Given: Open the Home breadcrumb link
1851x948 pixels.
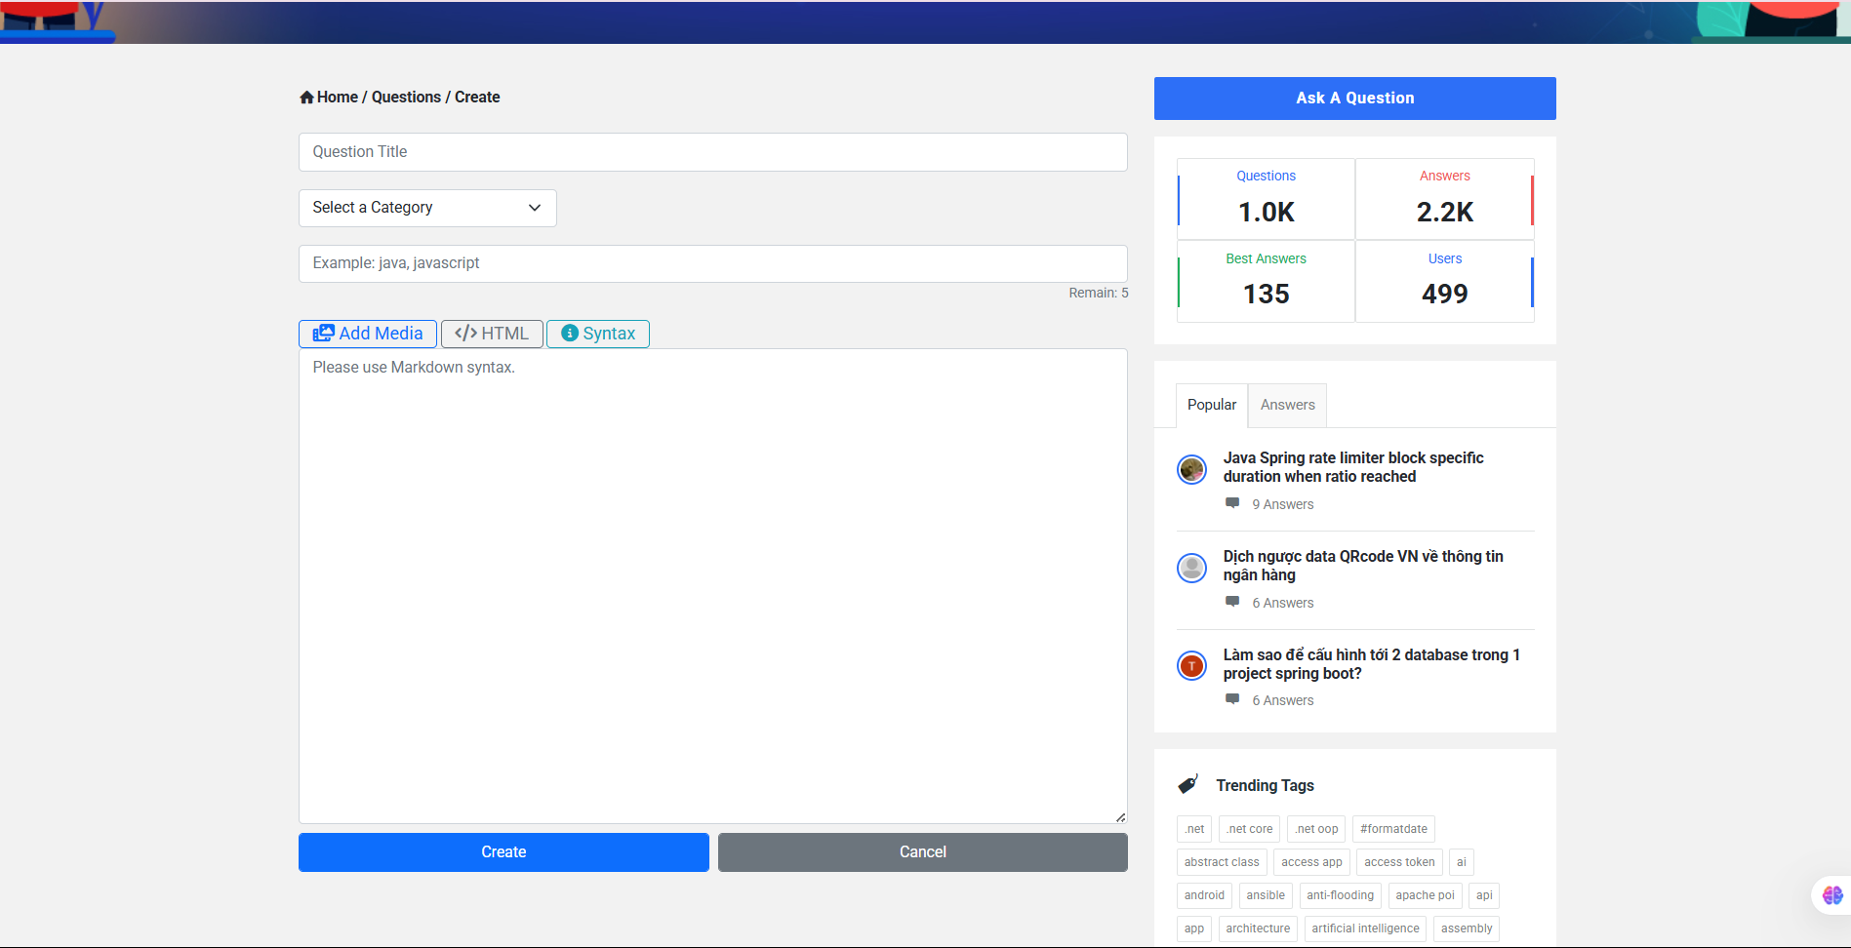Looking at the screenshot, I should coord(338,98).
